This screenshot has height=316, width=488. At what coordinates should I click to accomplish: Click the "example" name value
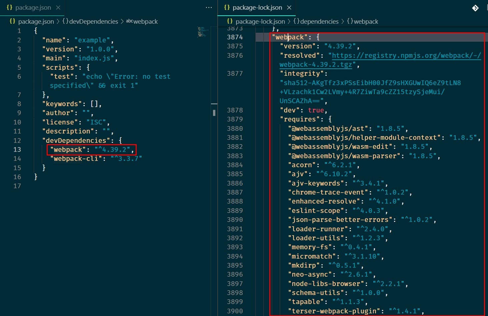point(92,40)
